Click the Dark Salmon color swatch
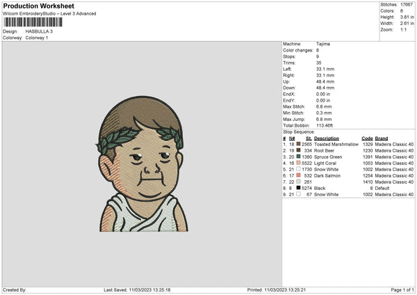 pyautogui.click(x=298, y=175)
